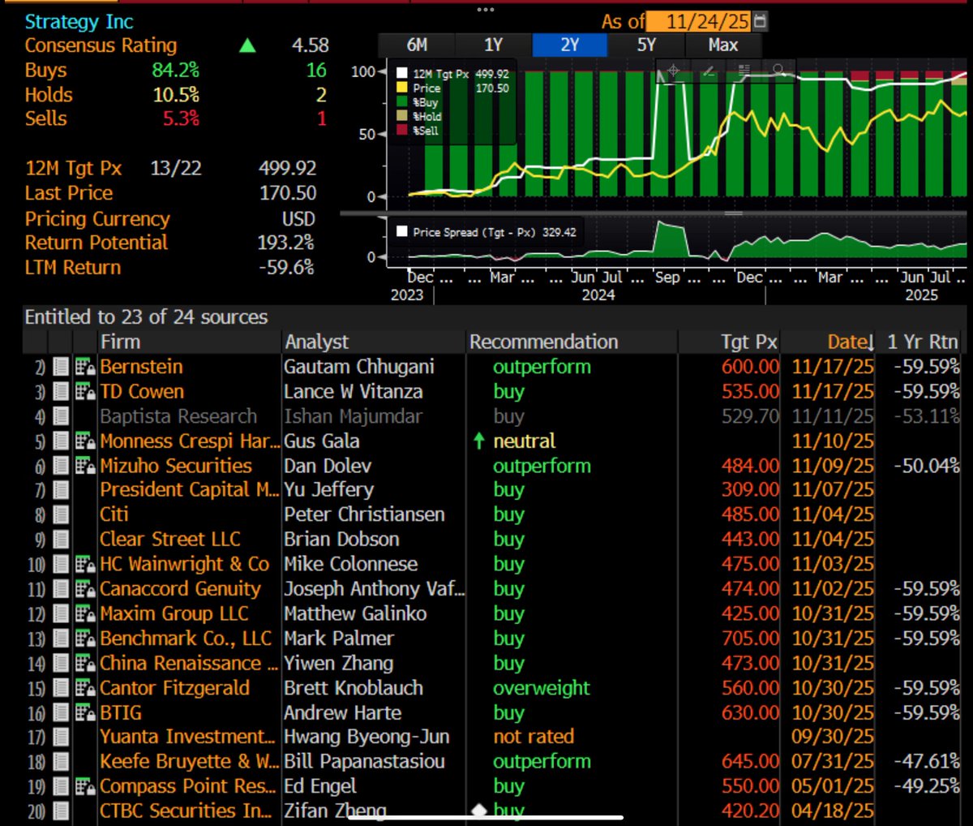Click the Return Potential value 193.2%
973x826 pixels.
click(285, 243)
